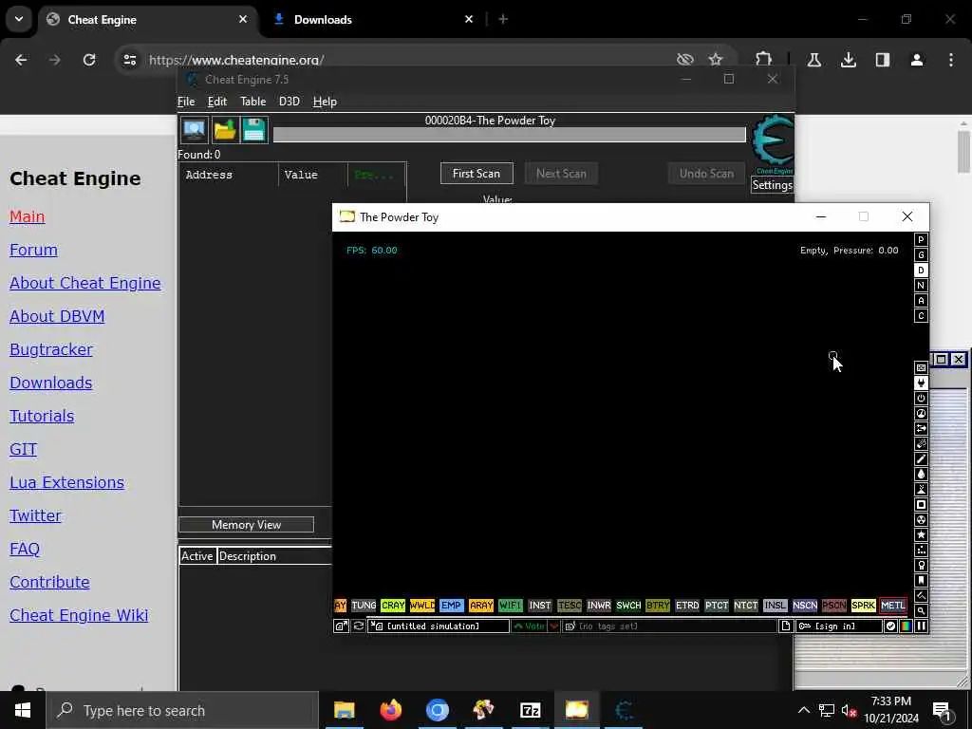972x729 pixels.
Task: Open Special category star icon
Action: pos(921,535)
